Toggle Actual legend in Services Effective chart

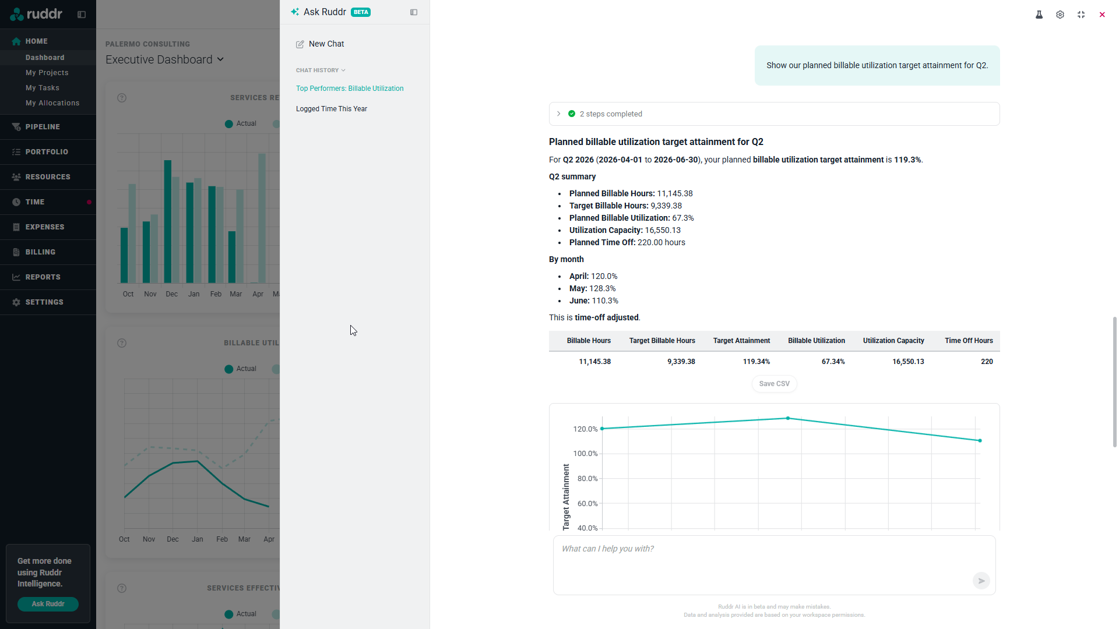241,614
